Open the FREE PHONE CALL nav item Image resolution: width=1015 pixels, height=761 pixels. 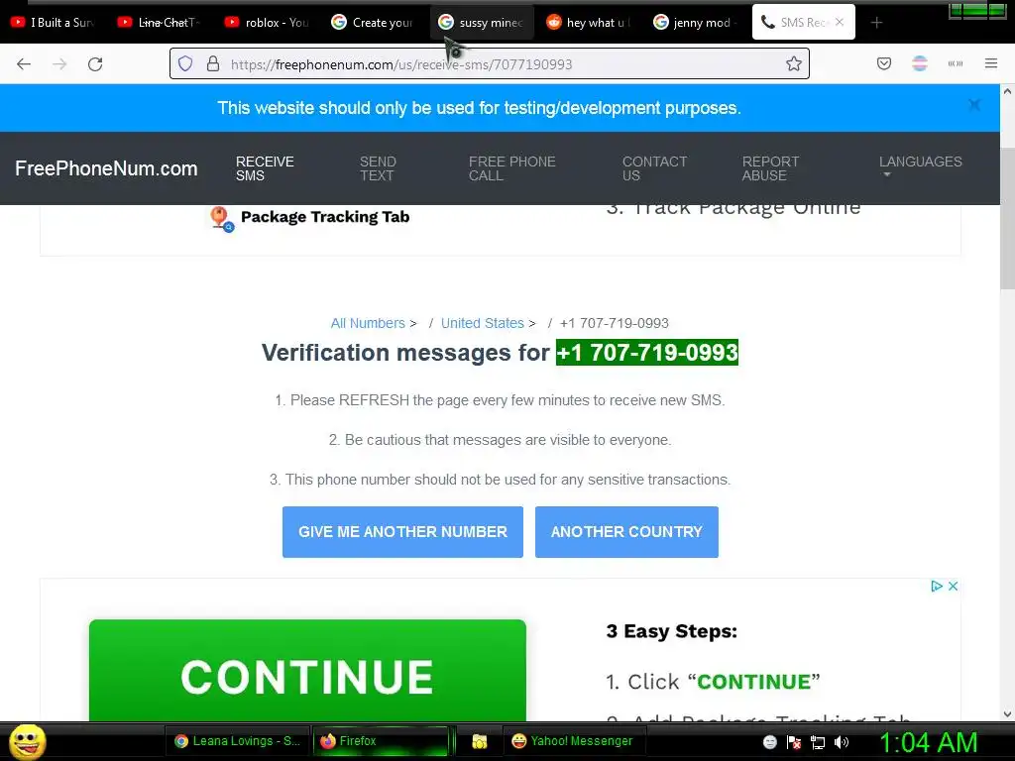(x=512, y=168)
